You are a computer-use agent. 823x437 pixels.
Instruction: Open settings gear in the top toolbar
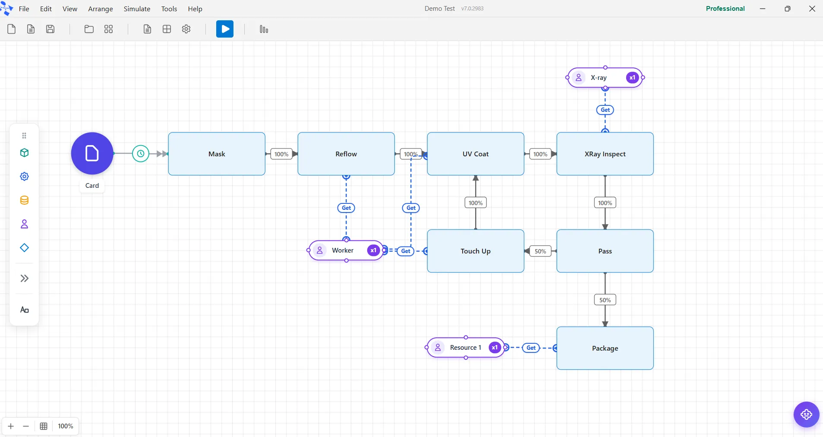click(186, 29)
